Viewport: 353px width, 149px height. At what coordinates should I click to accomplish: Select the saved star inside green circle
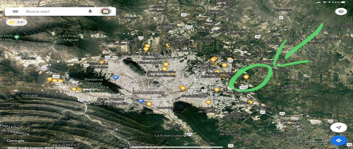click(246, 77)
